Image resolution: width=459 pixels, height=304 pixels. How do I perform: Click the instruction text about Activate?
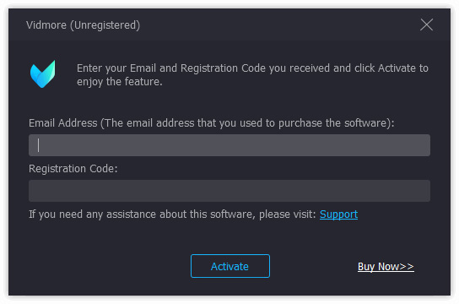[x=252, y=75]
